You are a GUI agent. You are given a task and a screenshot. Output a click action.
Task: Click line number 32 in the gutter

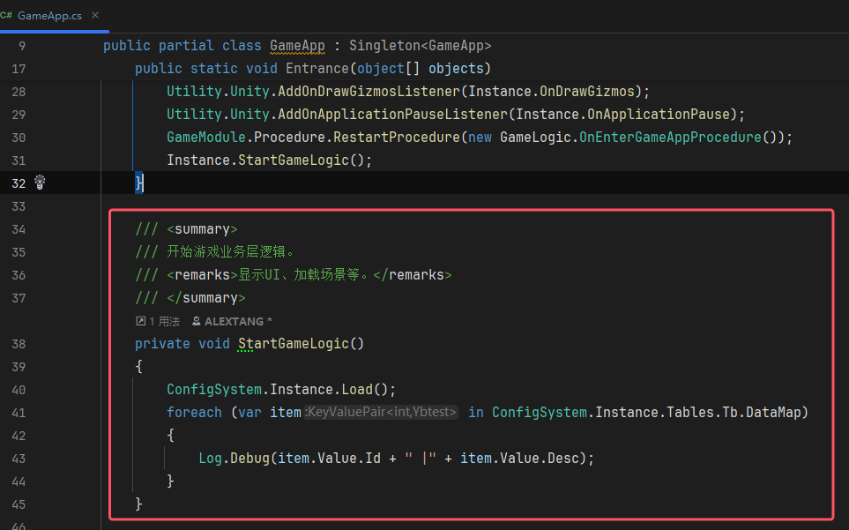19,183
